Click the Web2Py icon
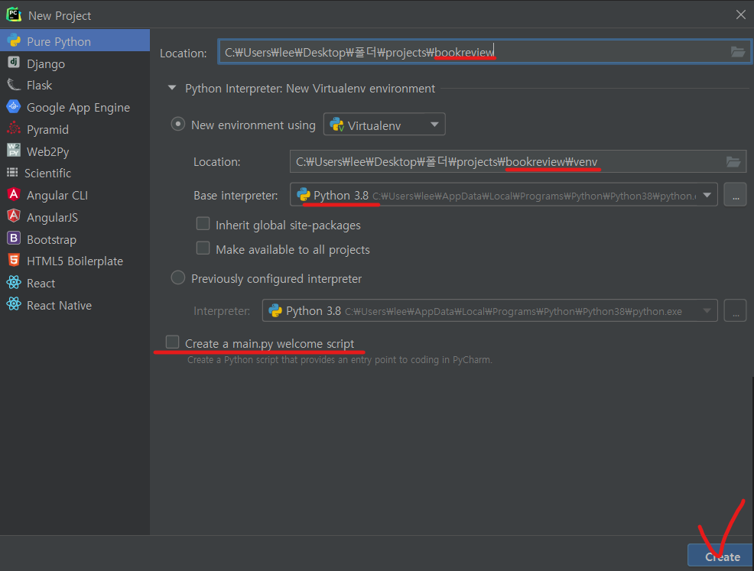This screenshot has height=571, width=754. pos(14,151)
